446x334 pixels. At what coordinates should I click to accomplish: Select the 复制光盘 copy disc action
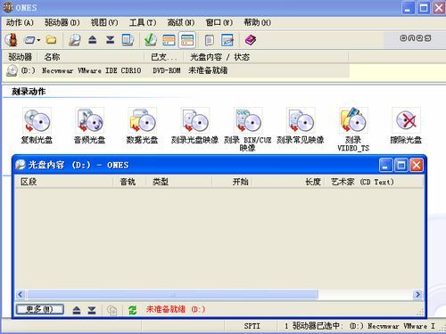(37, 126)
